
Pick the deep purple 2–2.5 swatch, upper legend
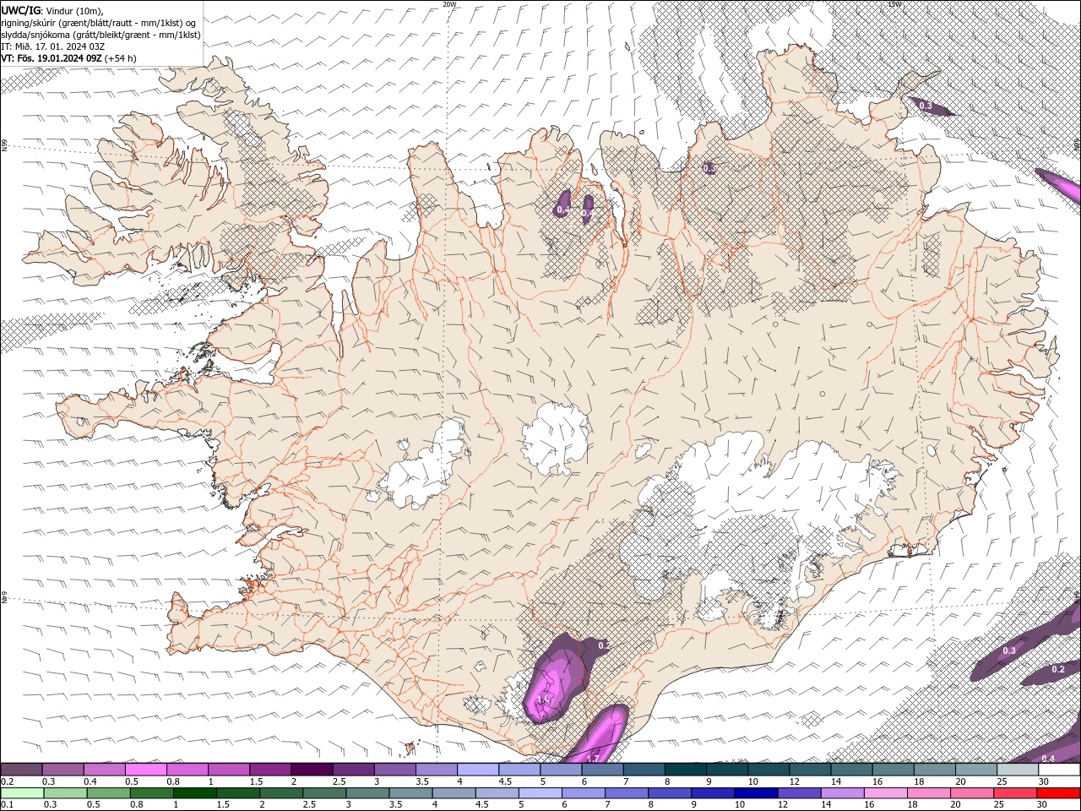coord(312,770)
